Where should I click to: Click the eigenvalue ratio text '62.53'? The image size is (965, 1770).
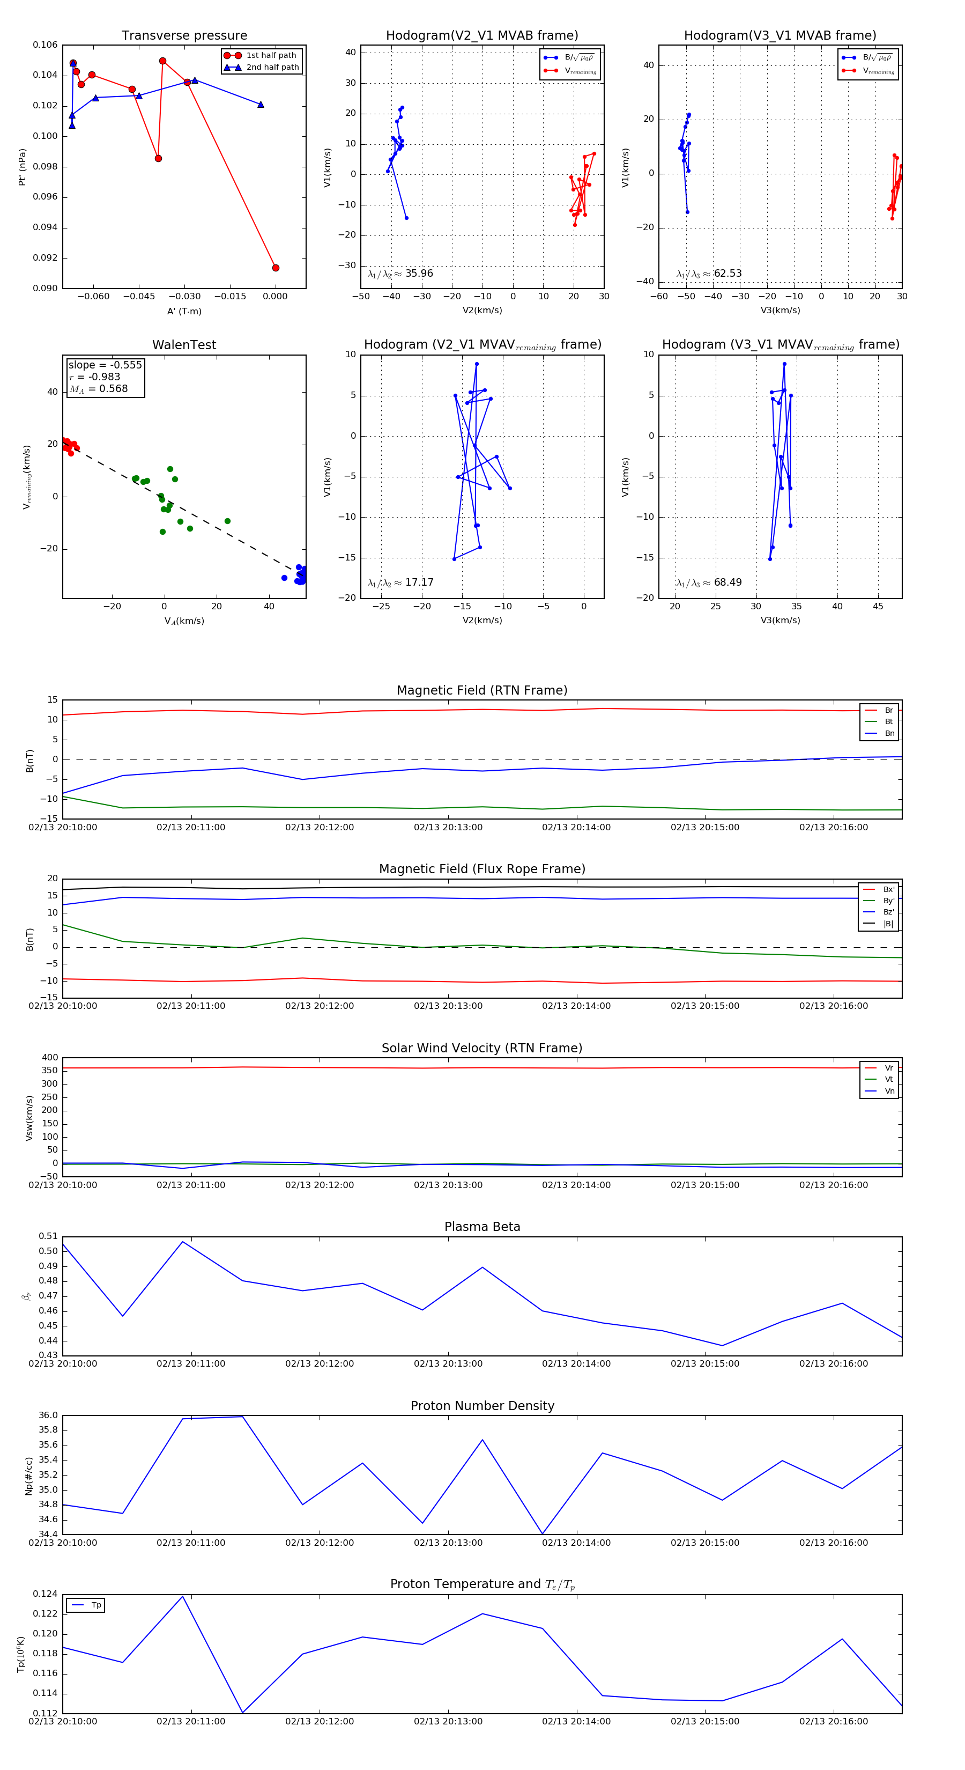coord(728,274)
